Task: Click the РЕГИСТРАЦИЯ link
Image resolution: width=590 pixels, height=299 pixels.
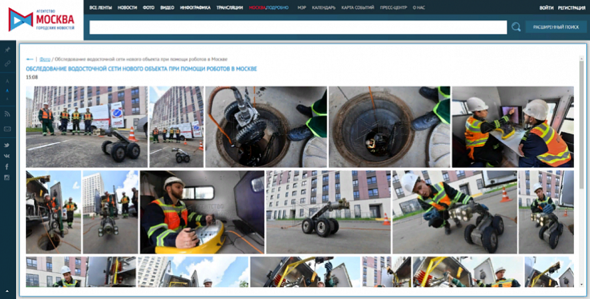Action: click(571, 8)
